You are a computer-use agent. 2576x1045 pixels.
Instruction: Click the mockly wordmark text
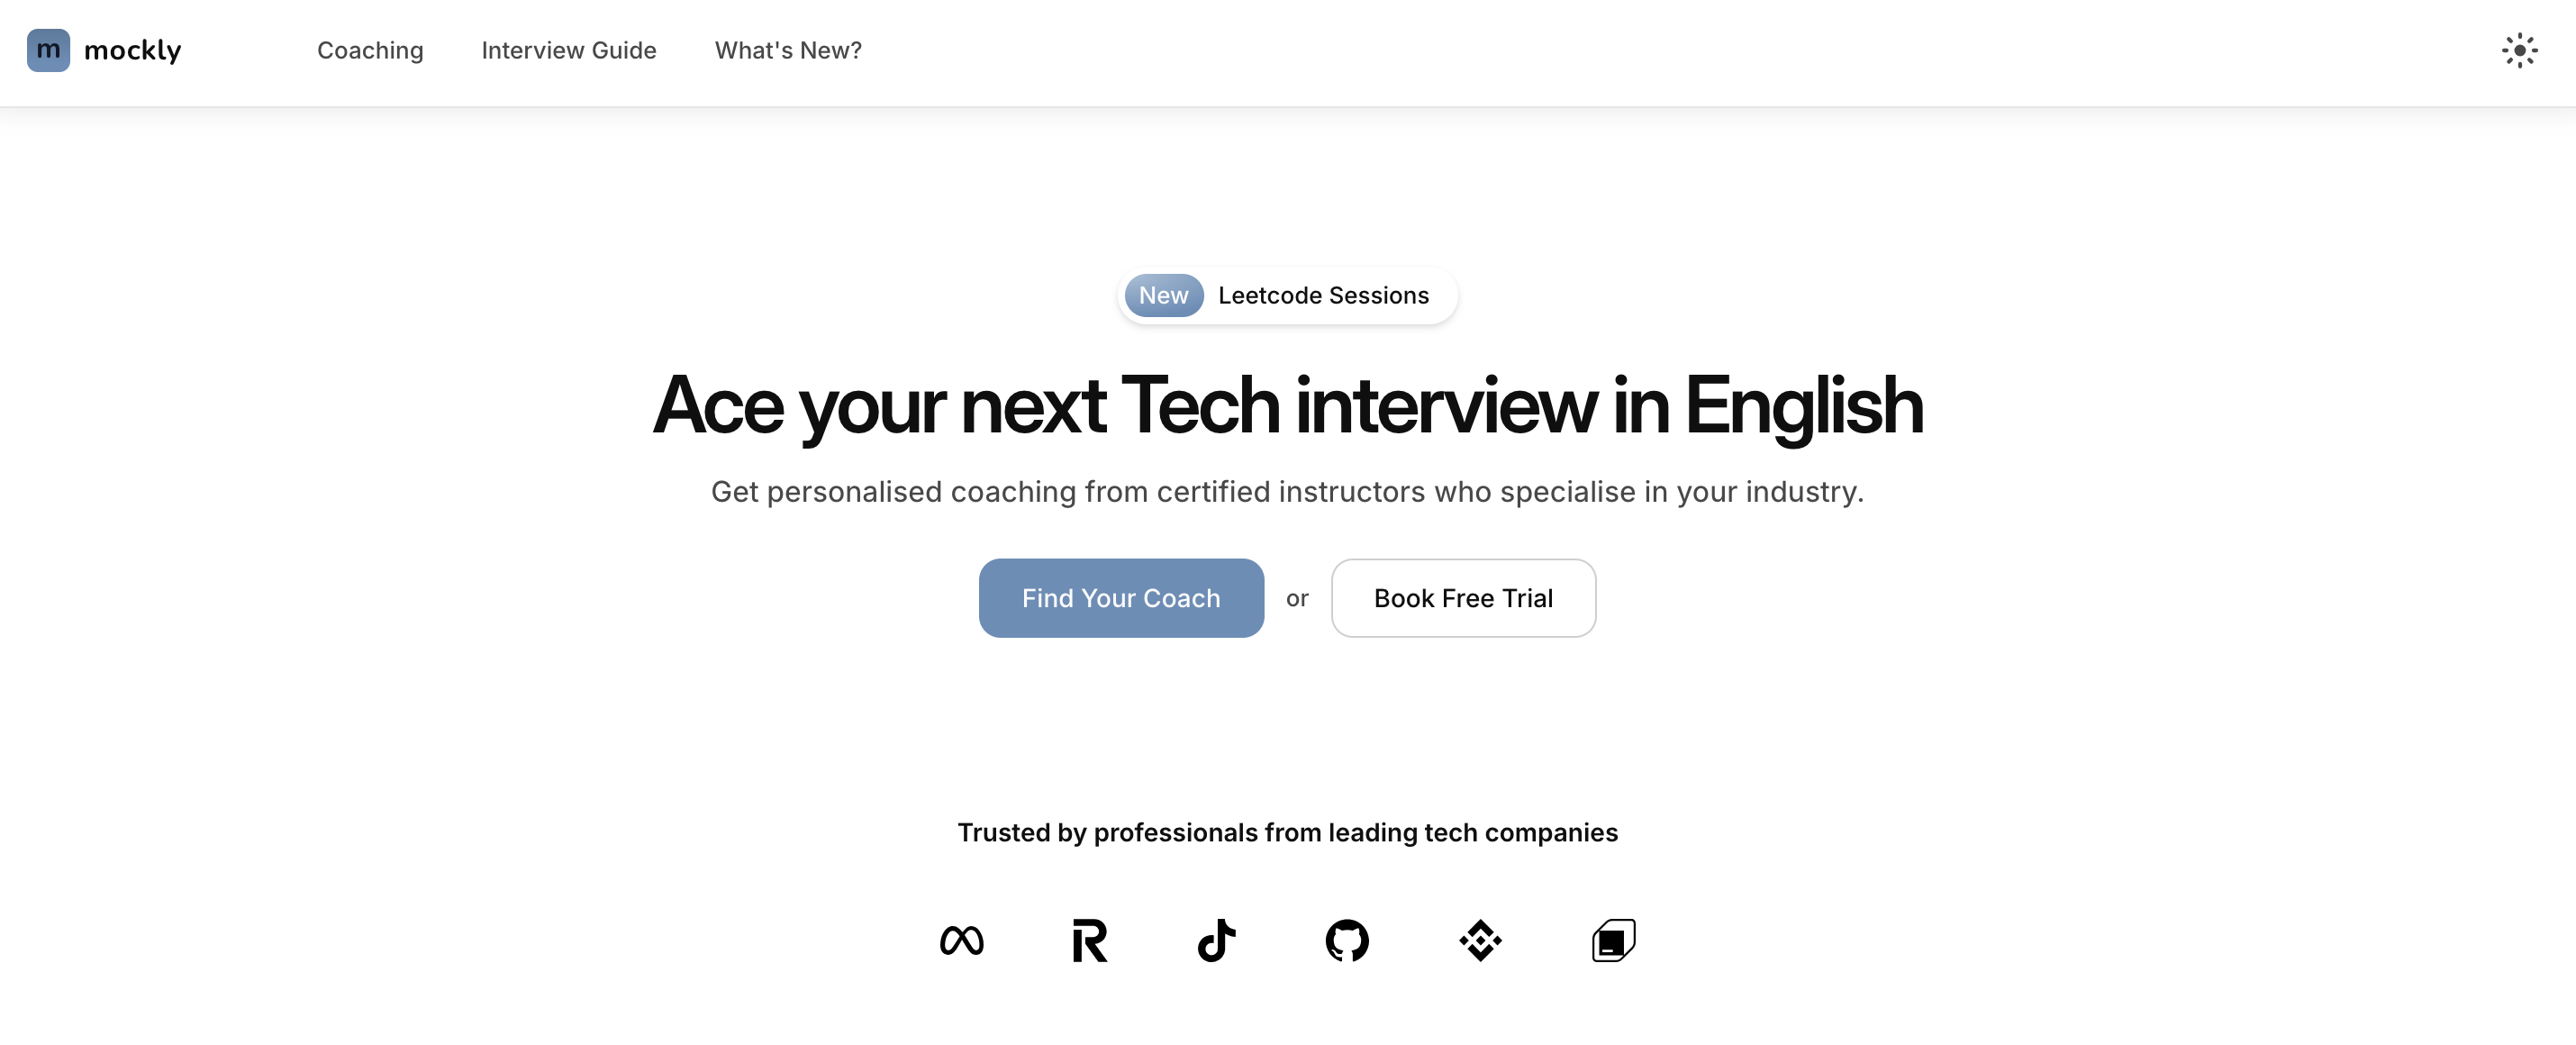134,50
